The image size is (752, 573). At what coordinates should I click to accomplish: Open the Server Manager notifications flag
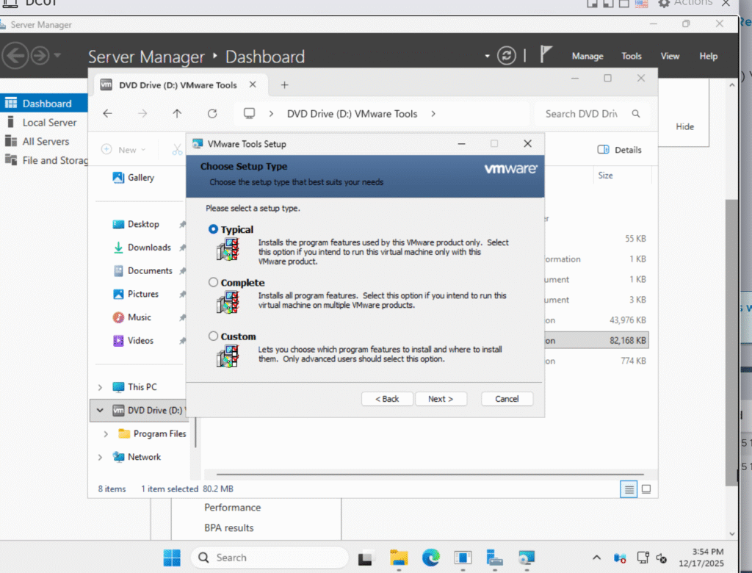coord(546,56)
